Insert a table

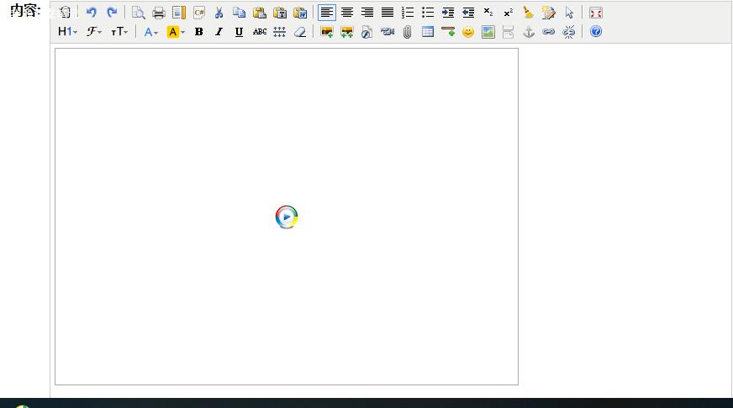(428, 32)
